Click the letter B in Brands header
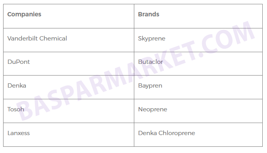This screenshot has height=153, width=267. click(x=140, y=14)
